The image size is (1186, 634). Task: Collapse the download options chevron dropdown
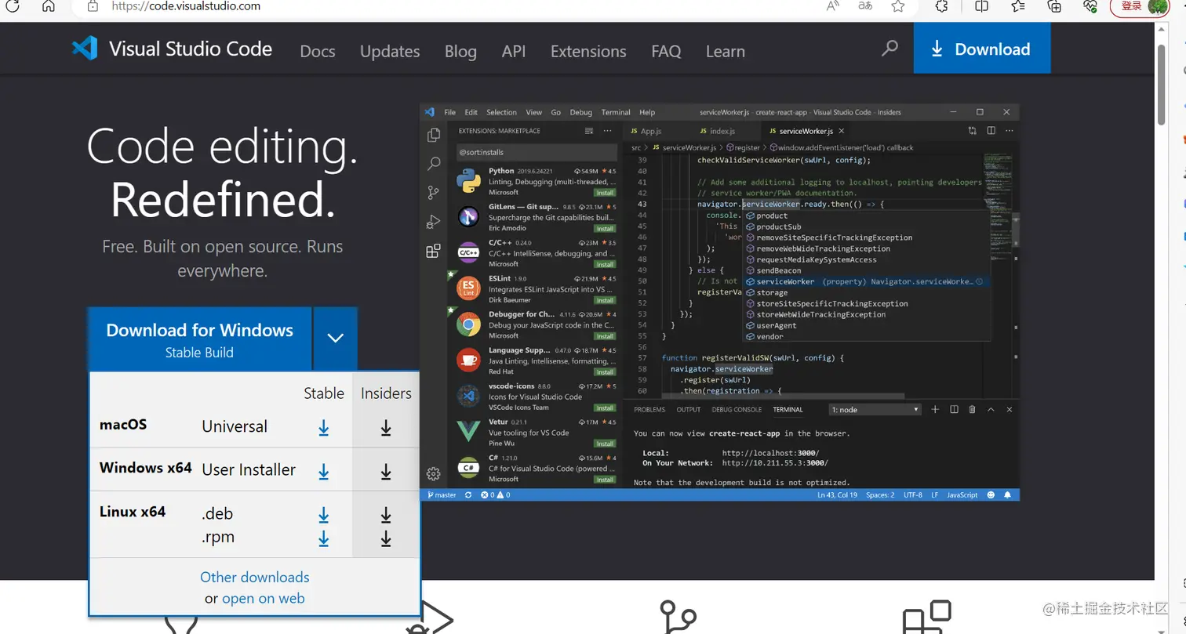336,339
